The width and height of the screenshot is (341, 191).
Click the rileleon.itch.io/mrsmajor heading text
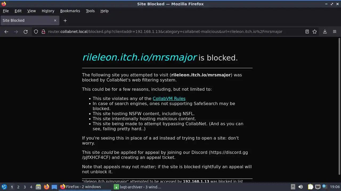coord(140,57)
